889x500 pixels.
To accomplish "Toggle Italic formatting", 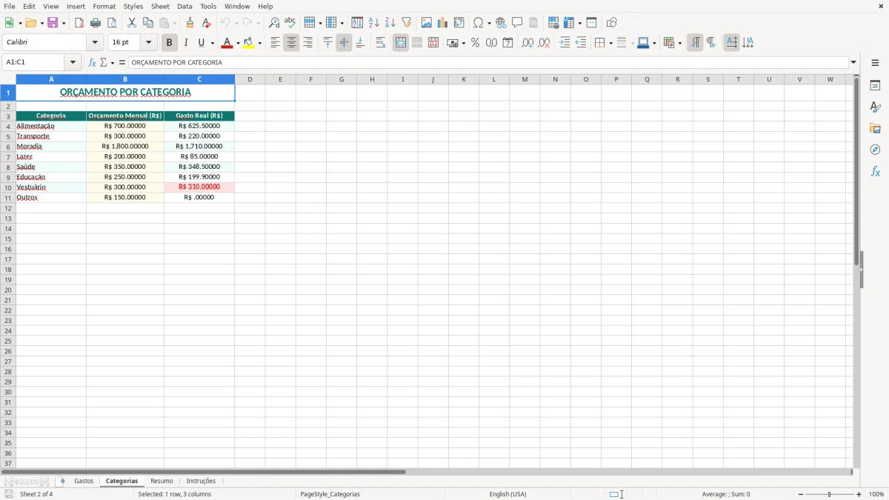I will point(186,43).
